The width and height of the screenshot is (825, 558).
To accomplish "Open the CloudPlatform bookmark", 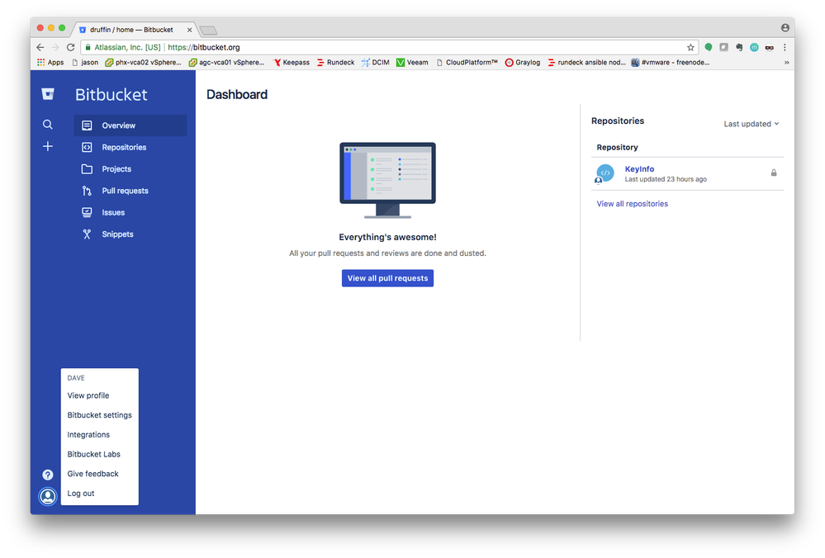I will point(467,62).
